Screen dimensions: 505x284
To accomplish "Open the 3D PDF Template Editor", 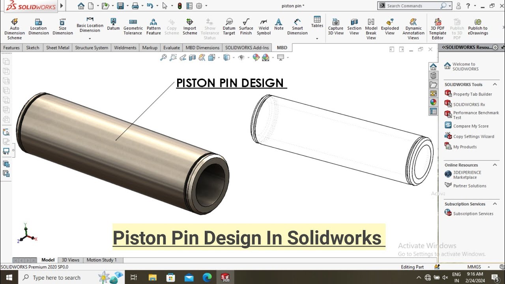I will coord(438,29).
